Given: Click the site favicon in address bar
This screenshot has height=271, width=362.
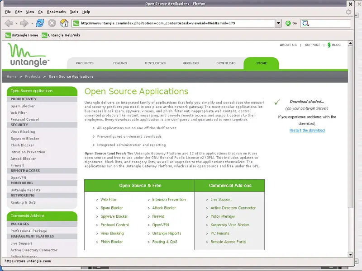Looking at the screenshot, I should point(76,23).
